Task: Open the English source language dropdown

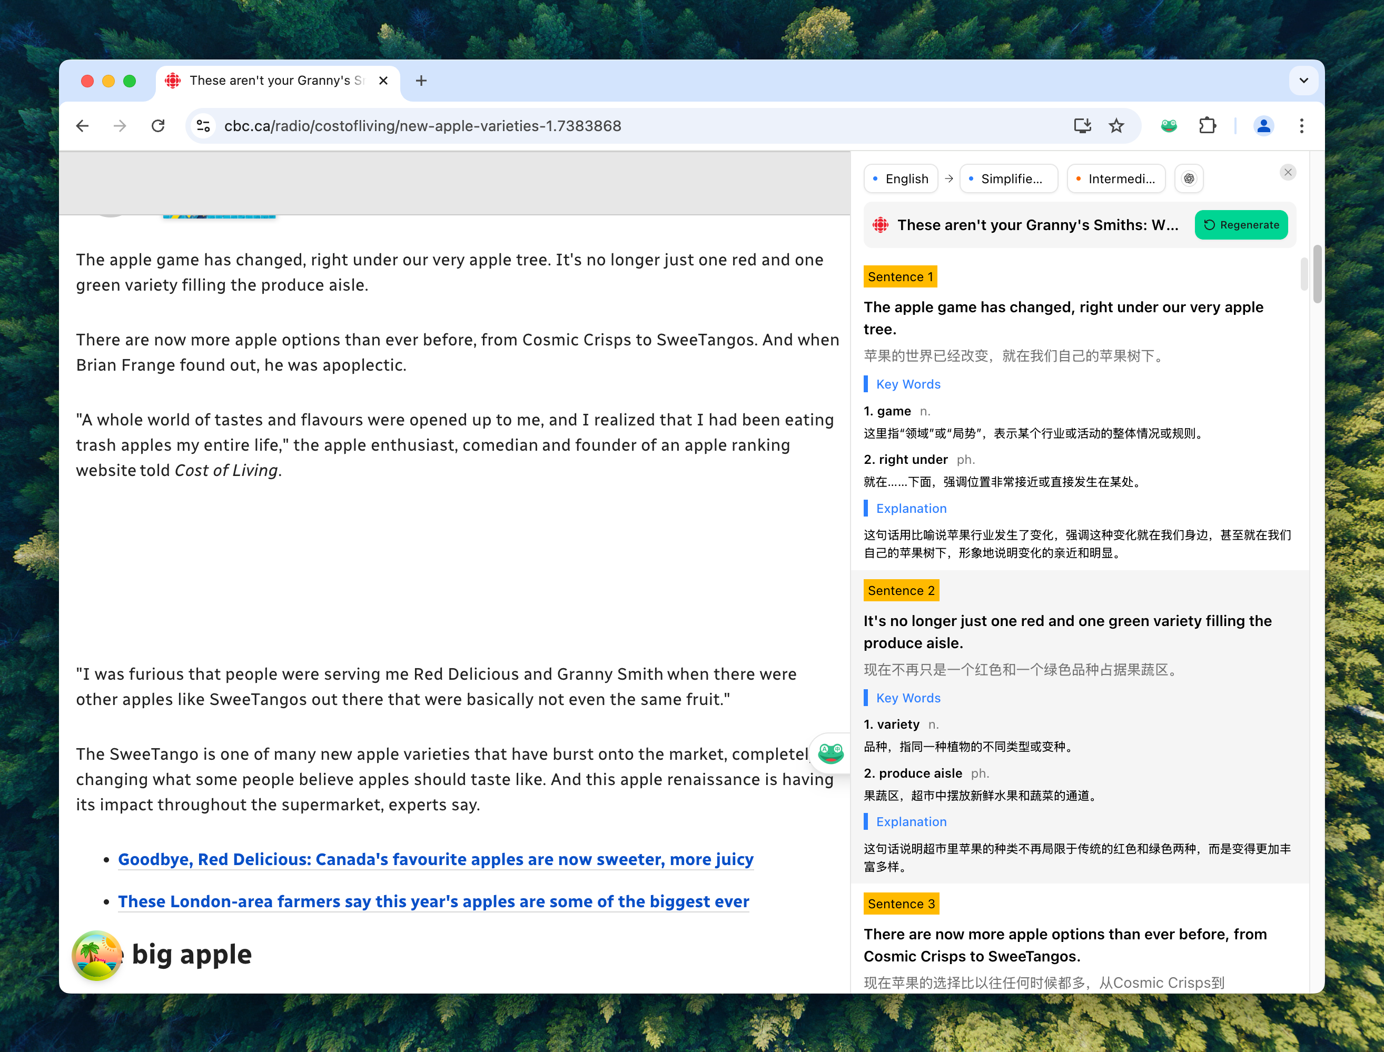Action: click(x=900, y=179)
